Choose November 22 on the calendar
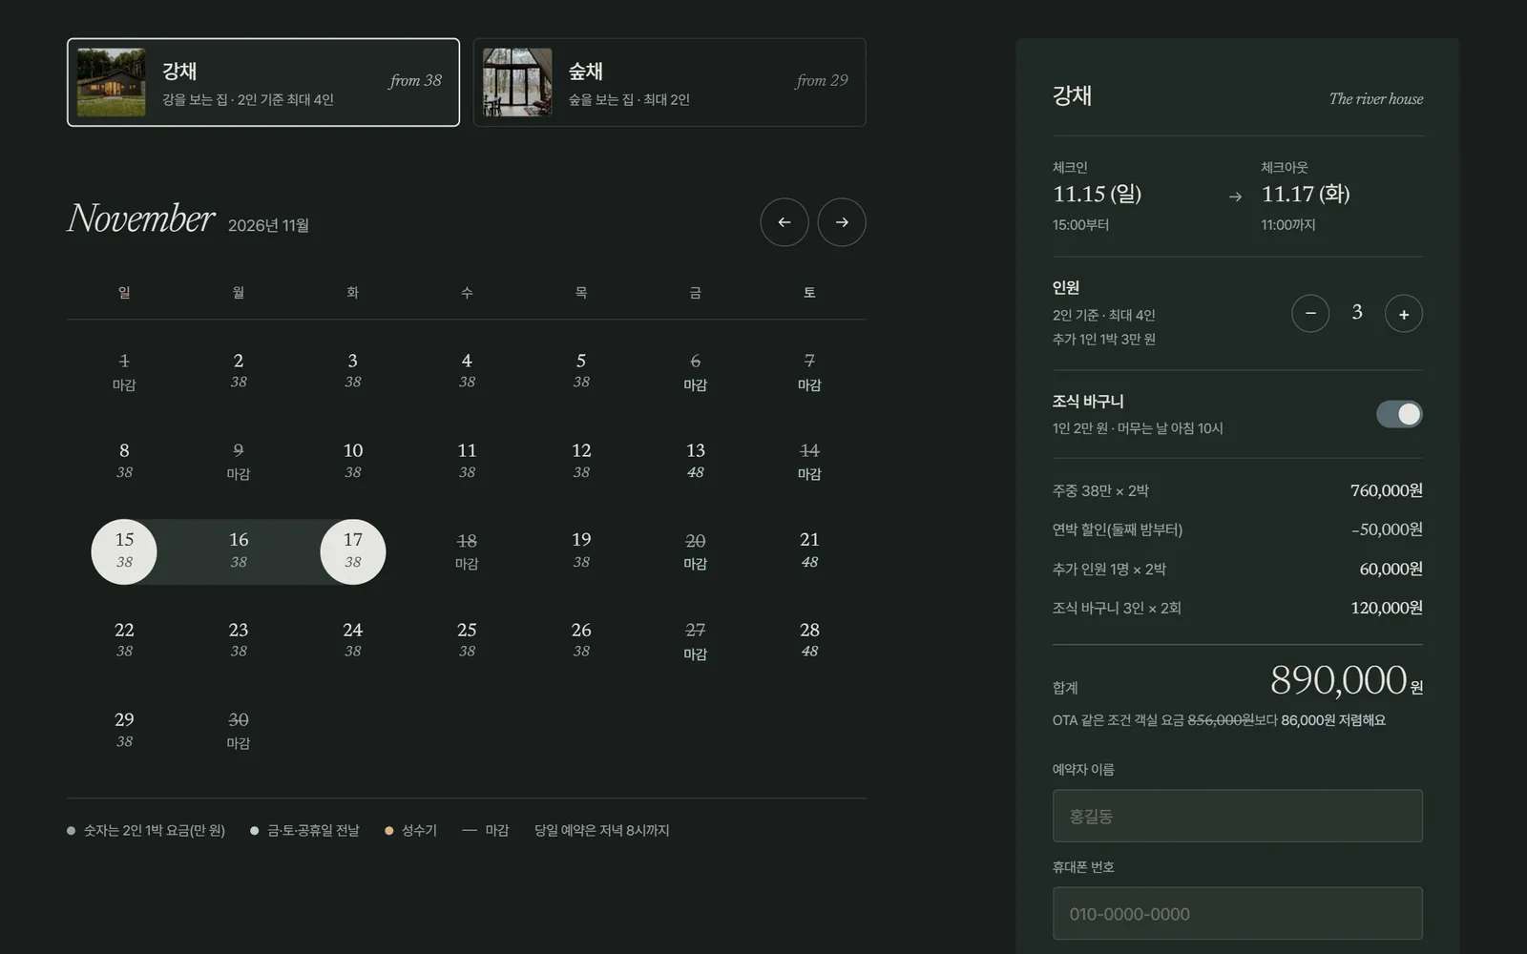The image size is (1527, 954). [x=124, y=640]
